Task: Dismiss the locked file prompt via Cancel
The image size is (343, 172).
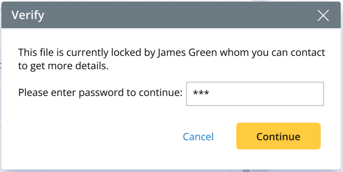Action: pyautogui.click(x=198, y=137)
